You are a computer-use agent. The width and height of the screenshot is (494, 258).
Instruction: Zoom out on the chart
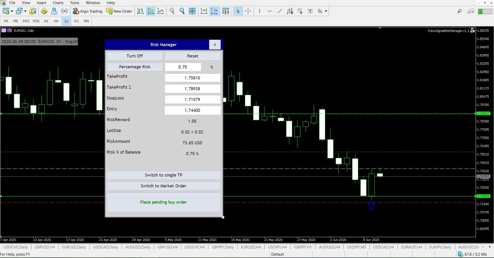[182, 11]
